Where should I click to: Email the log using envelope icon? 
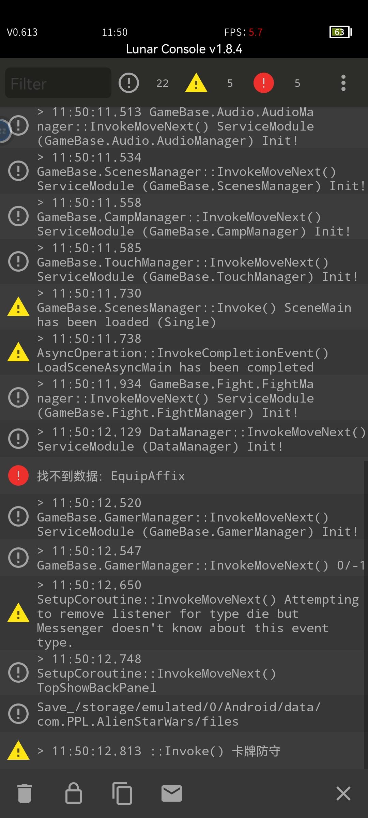click(171, 793)
